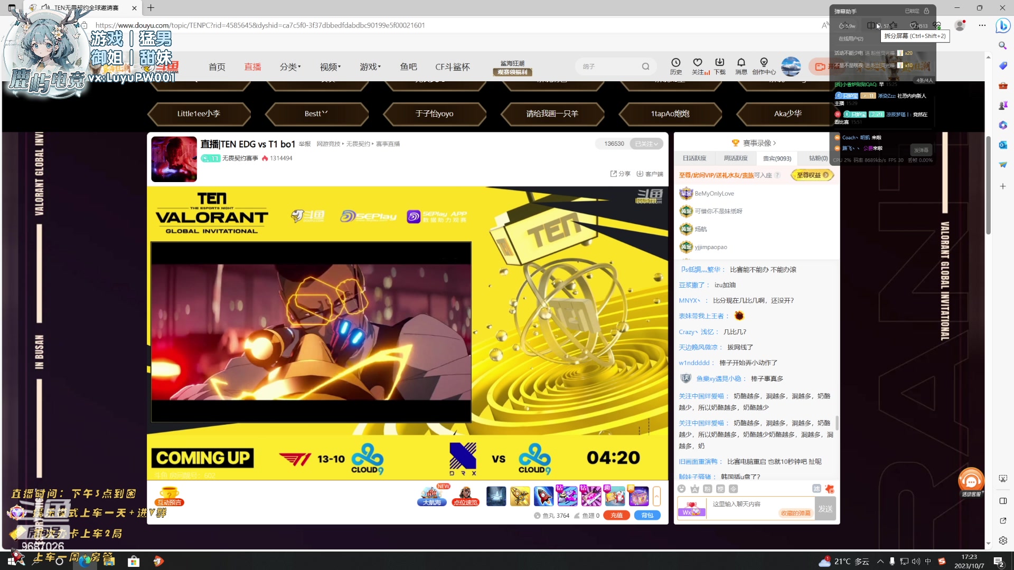The image size is (1014, 570).
Task: Click the red splash effects icon in chat toolbar
Action: coord(830,489)
